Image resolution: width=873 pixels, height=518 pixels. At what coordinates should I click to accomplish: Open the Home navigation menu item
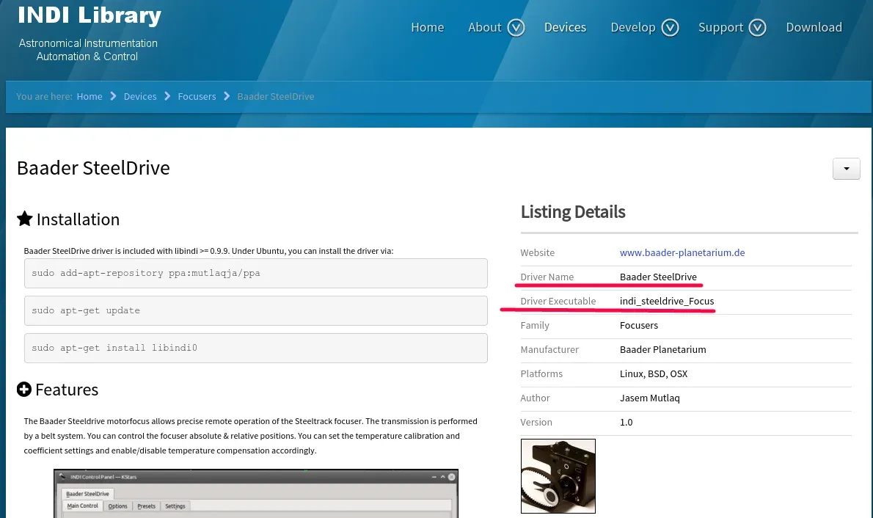click(427, 27)
